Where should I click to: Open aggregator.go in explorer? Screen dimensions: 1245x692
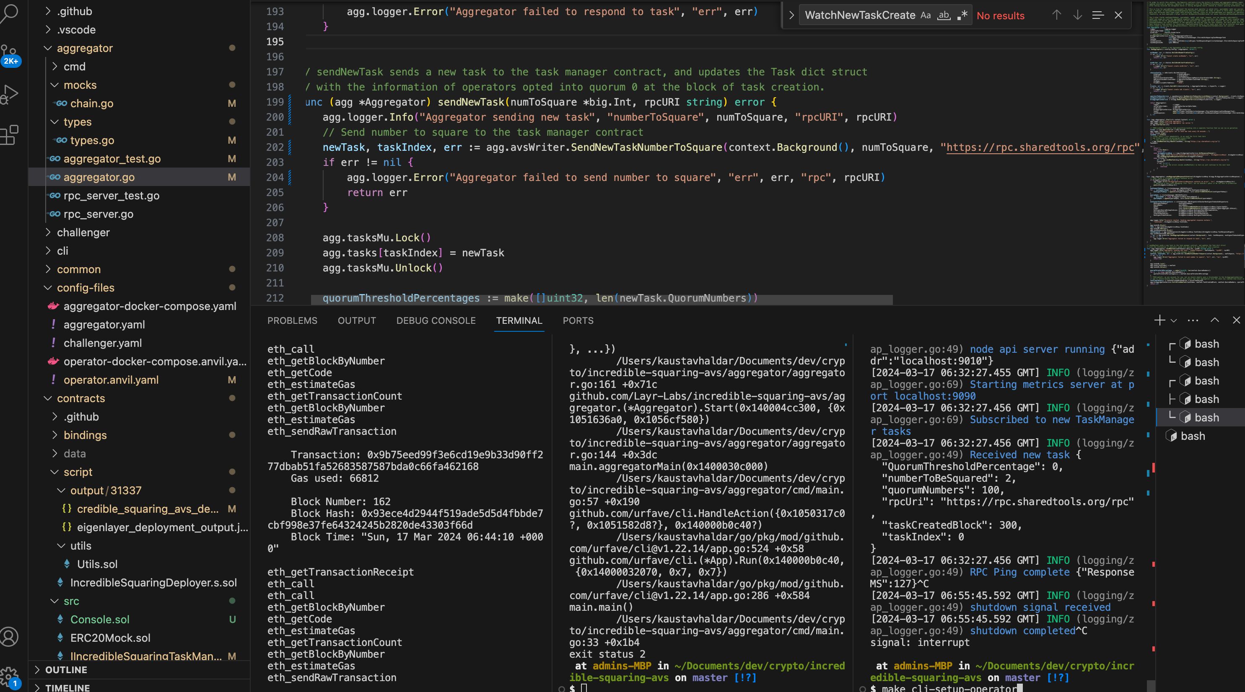coord(99,177)
